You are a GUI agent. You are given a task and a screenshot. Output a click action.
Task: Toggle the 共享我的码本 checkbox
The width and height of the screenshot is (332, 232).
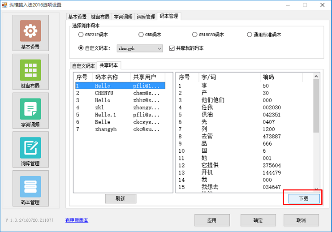pyautogui.click(x=172, y=48)
